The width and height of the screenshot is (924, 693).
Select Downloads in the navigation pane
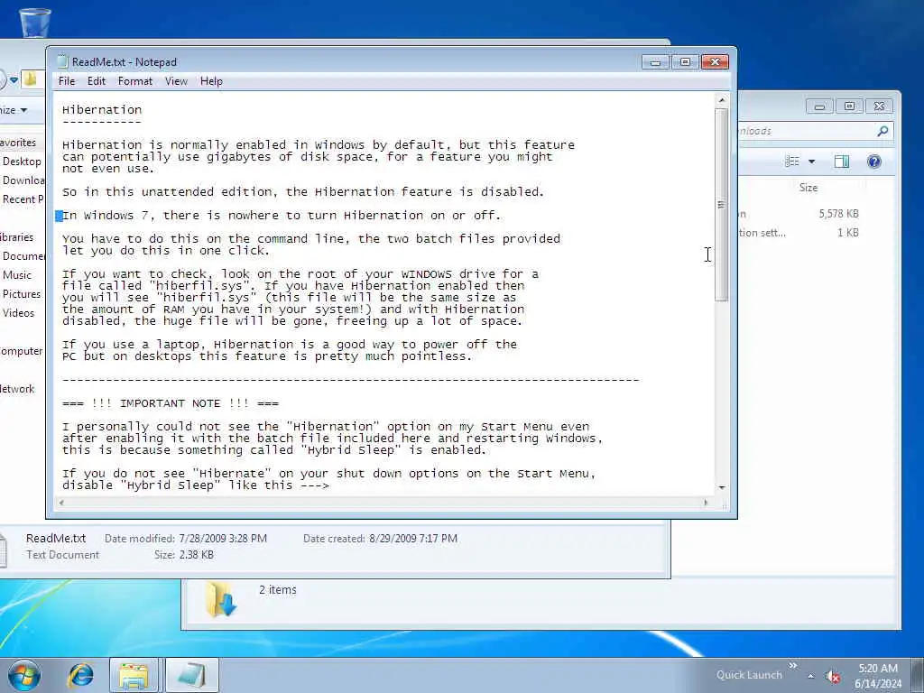[x=23, y=180]
